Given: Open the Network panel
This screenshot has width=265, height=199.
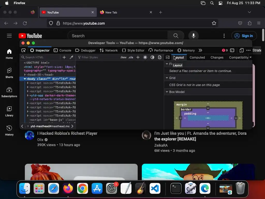Looking at the screenshot, I should point(109,51).
